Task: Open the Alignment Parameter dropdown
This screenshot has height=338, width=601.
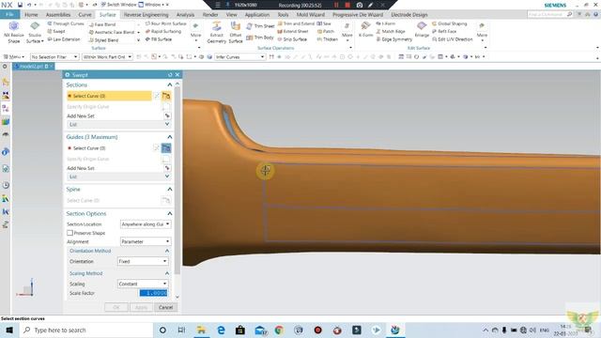Action: pyautogui.click(x=146, y=241)
